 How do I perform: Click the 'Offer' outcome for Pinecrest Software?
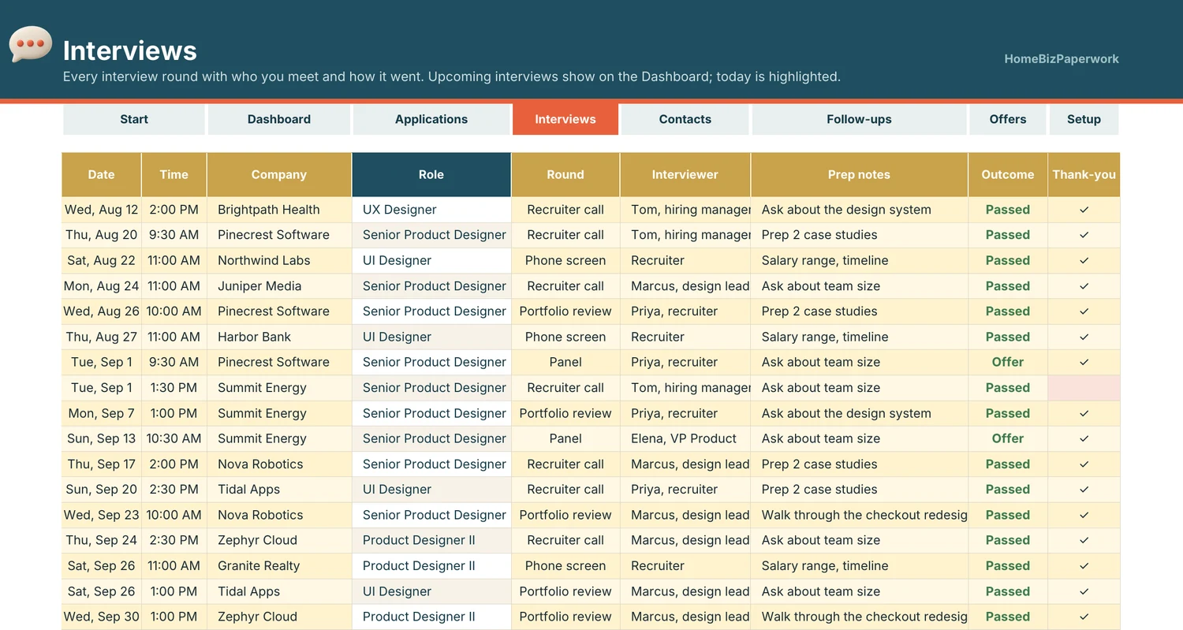[x=1008, y=363]
